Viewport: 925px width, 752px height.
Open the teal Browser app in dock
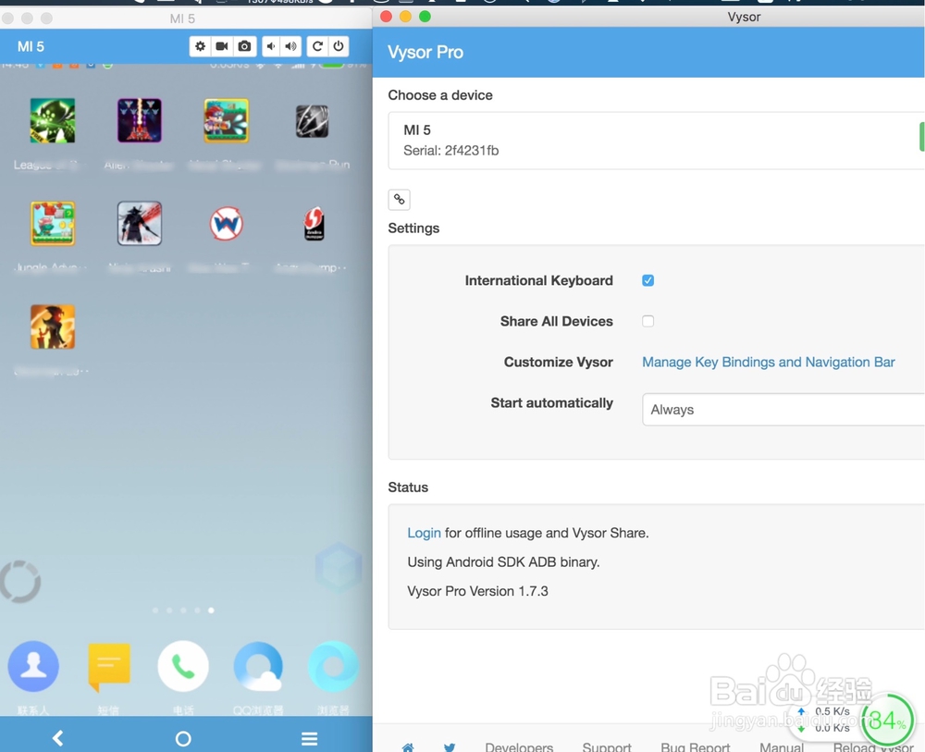pos(333,667)
